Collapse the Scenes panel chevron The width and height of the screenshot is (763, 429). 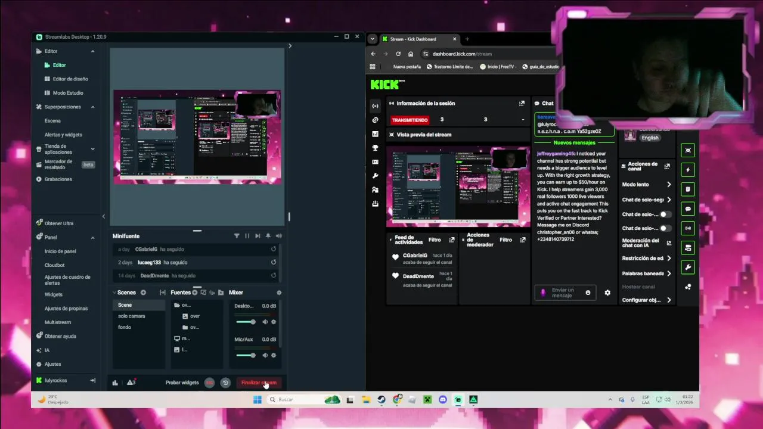click(114, 293)
